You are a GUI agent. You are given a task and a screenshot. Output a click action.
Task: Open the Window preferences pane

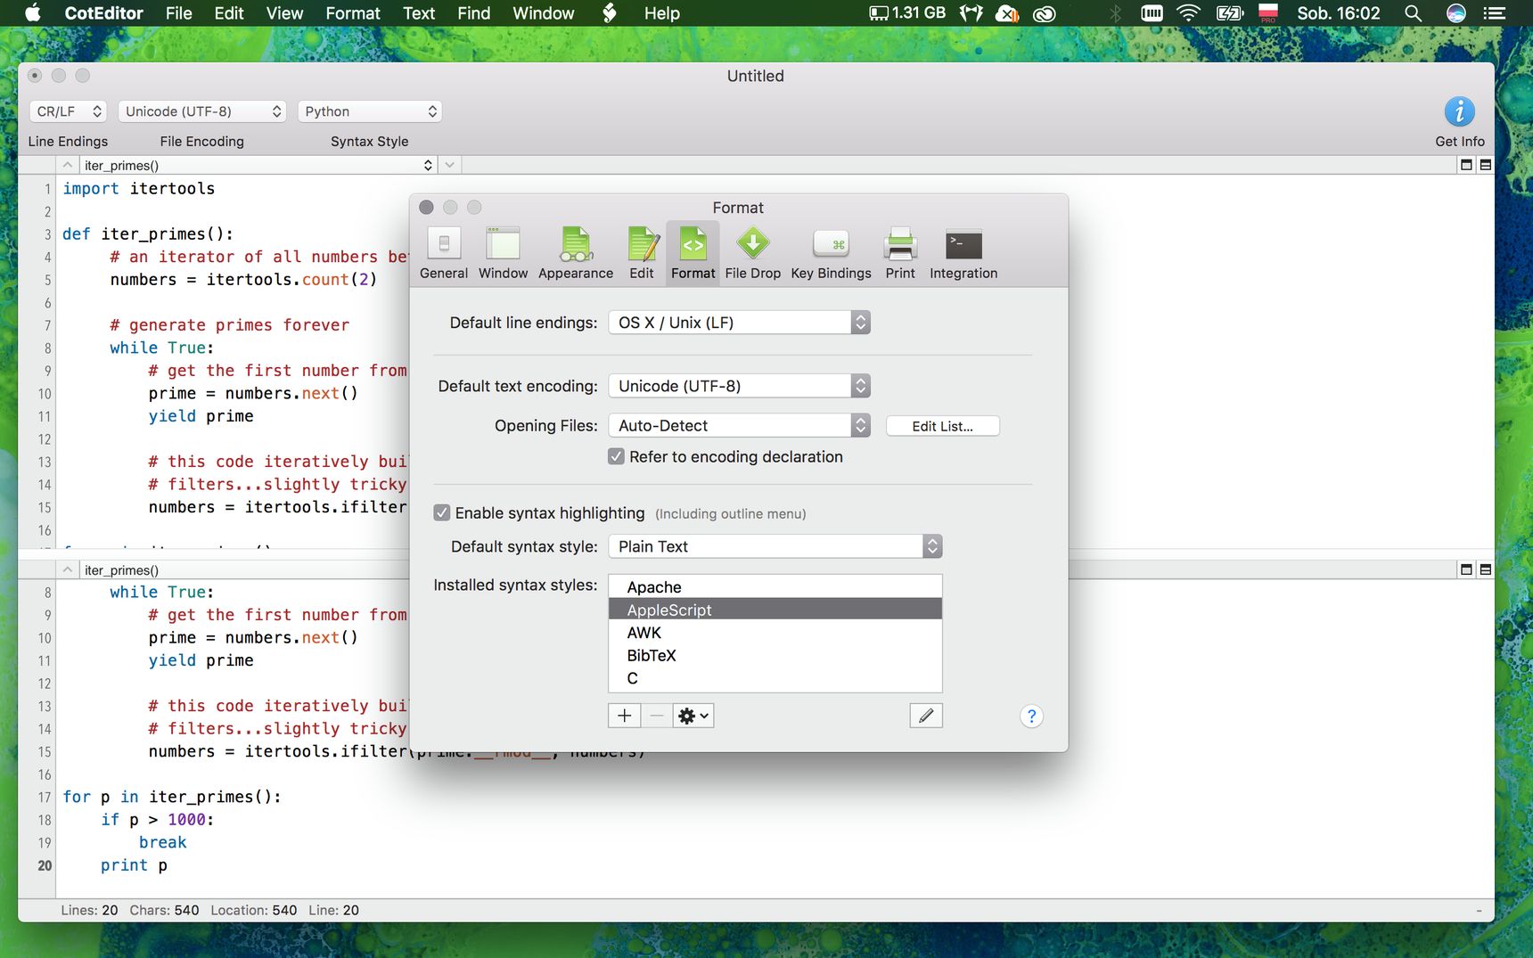[503, 254]
